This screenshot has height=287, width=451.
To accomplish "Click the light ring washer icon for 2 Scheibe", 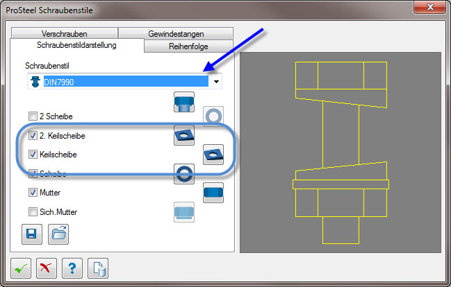I will click(213, 116).
